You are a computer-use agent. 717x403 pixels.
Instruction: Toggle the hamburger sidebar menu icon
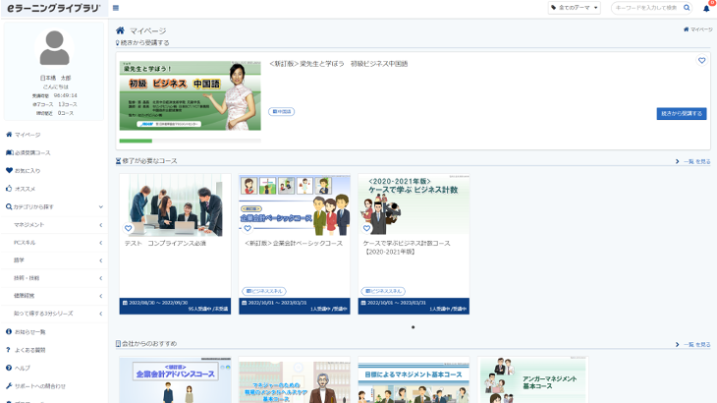click(116, 8)
